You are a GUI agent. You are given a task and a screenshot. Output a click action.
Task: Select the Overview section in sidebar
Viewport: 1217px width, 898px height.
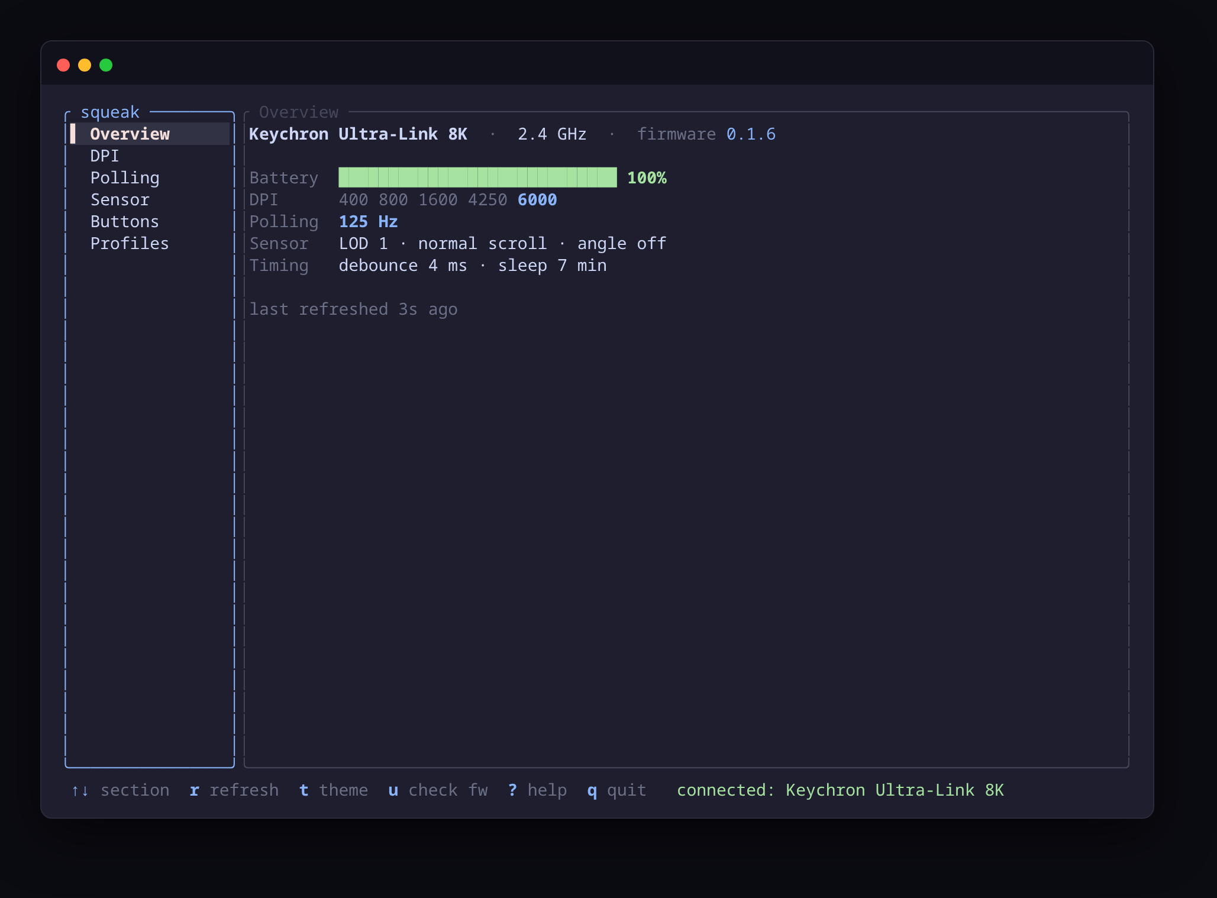point(150,134)
